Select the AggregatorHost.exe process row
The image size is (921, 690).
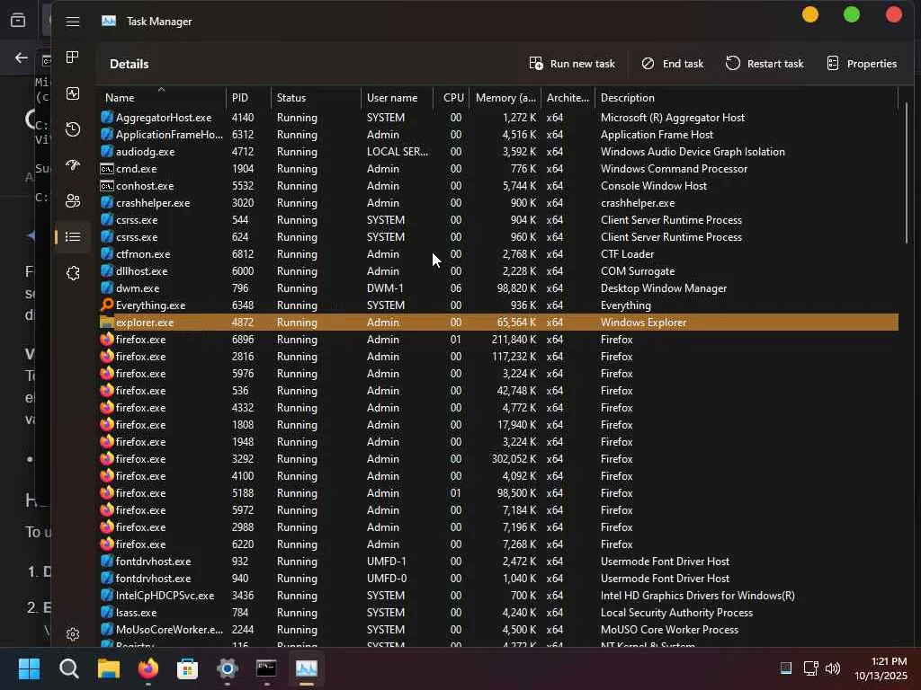click(498, 118)
